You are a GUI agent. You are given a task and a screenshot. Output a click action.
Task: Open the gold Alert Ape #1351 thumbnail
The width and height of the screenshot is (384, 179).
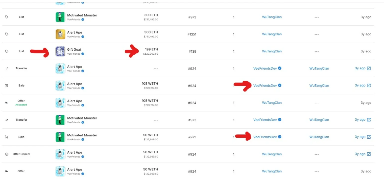(x=60, y=34)
